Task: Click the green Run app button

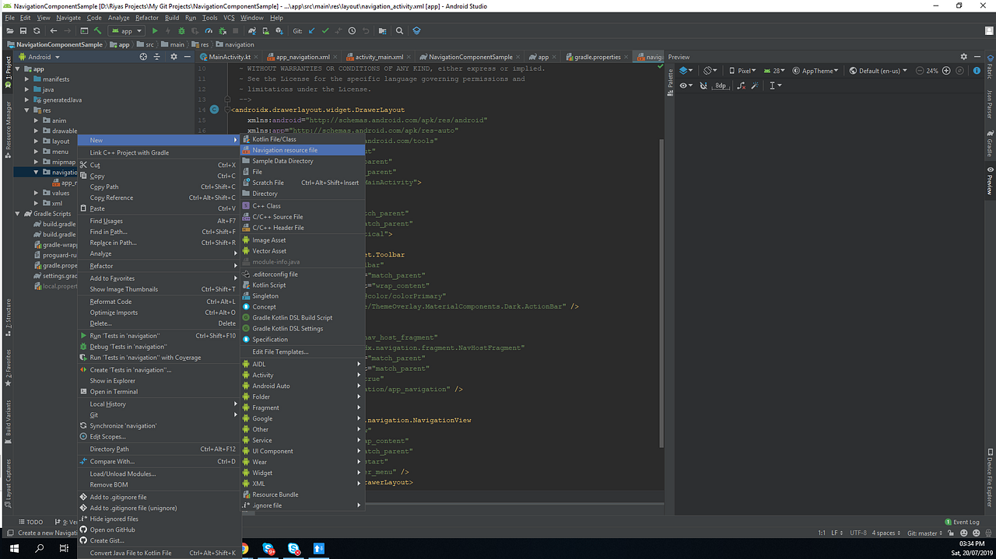Action: [155, 31]
